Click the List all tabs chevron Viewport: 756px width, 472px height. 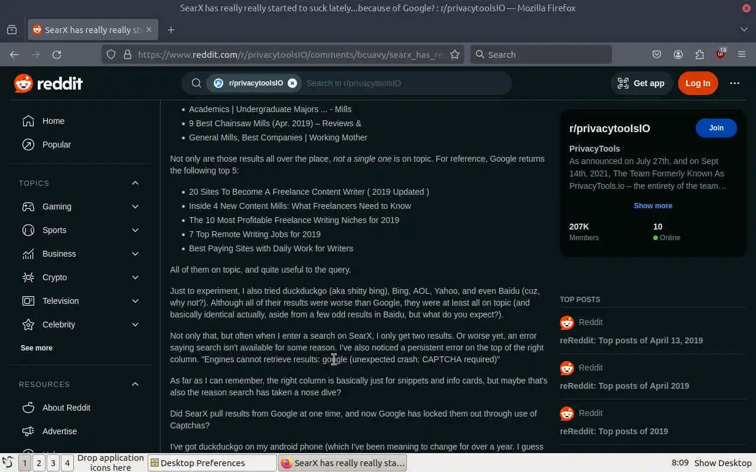pos(744,29)
